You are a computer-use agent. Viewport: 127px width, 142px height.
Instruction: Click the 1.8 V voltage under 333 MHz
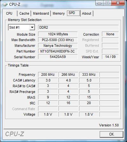coord(89,114)
